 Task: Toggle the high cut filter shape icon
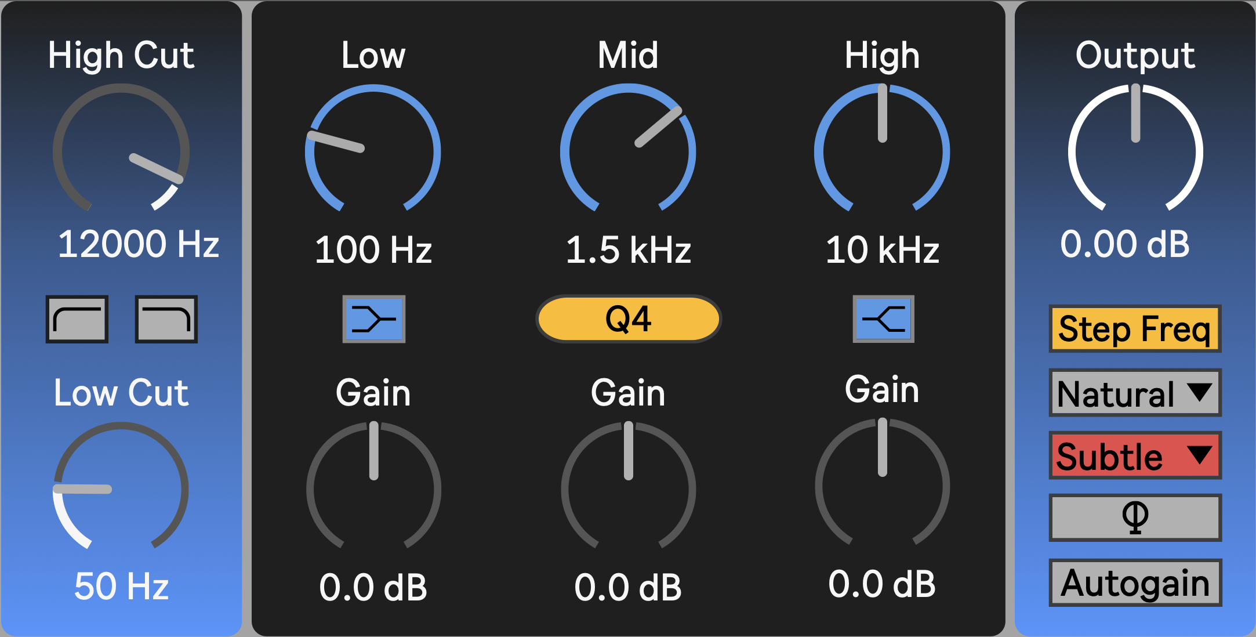[x=166, y=319]
